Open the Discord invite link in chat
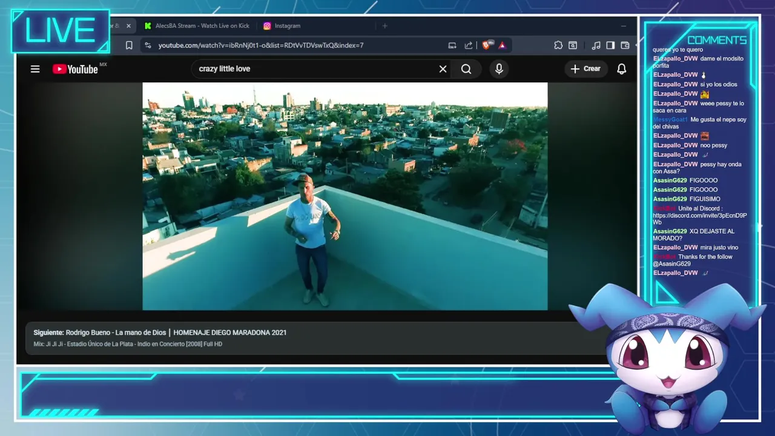Viewport: 775px width, 436px height. point(699,219)
